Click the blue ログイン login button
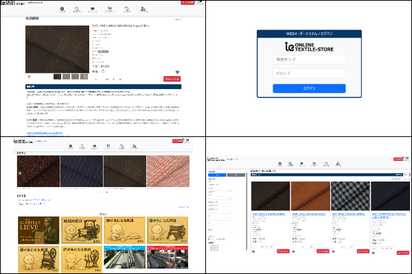Viewport: 412px width, 274px height. pyautogui.click(x=308, y=88)
